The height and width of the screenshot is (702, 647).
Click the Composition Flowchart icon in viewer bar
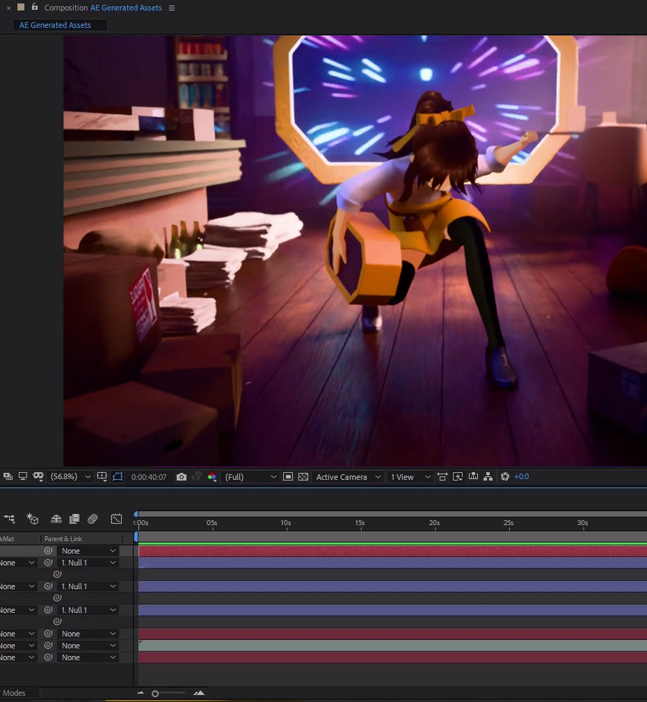click(488, 477)
